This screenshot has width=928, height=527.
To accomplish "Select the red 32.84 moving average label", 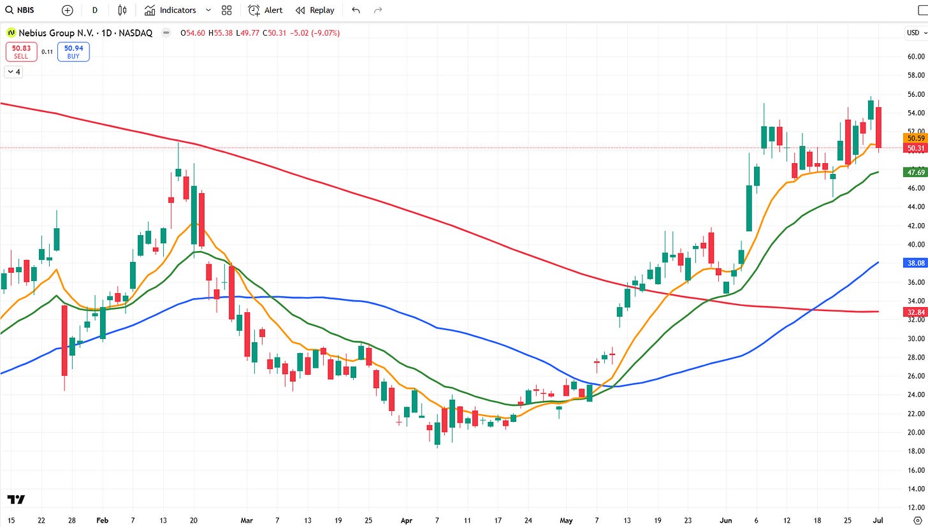I will pyautogui.click(x=915, y=312).
